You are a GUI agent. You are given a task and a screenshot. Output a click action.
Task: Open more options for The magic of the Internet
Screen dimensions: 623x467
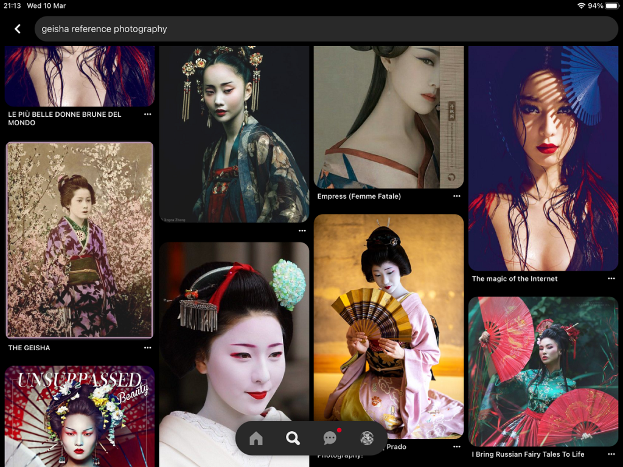click(611, 279)
